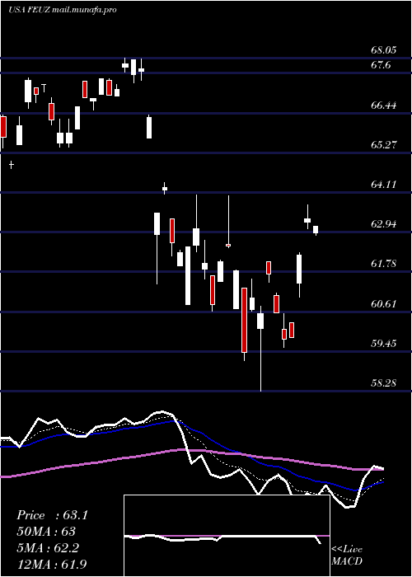Image resolution: width=412 pixels, height=577 pixels.
Task: Click the 65.27 price axis label
Action: (383, 144)
